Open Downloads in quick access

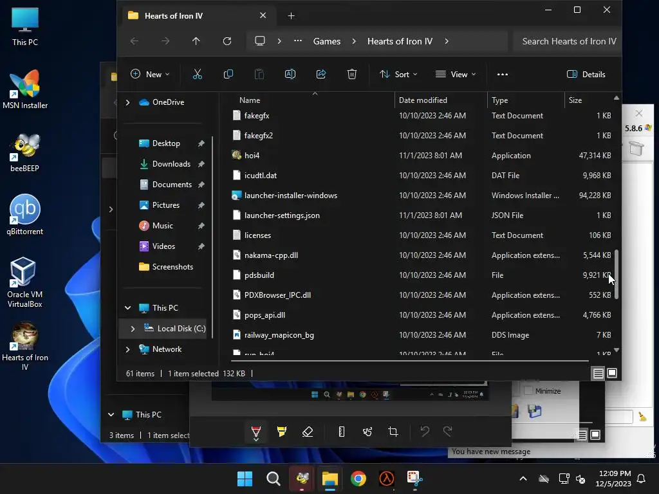pos(171,164)
